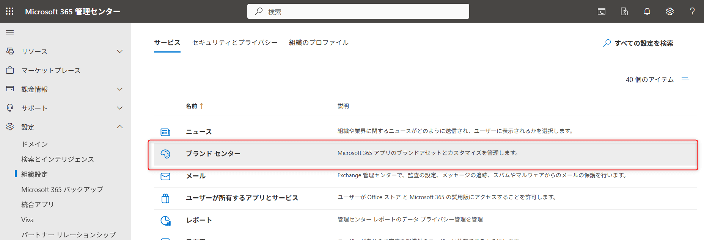Select 組織設定 in the sidebar
Screen dimensions: 704x240
click(35, 174)
